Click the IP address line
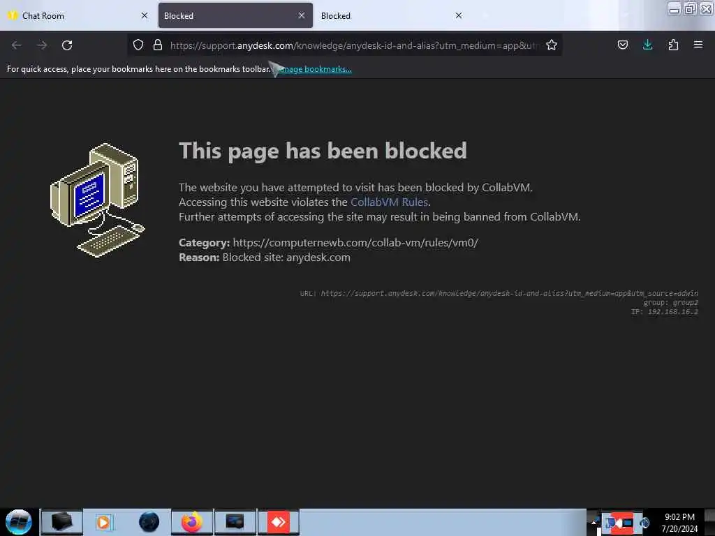715x536 pixels. click(x=665, y=312)
